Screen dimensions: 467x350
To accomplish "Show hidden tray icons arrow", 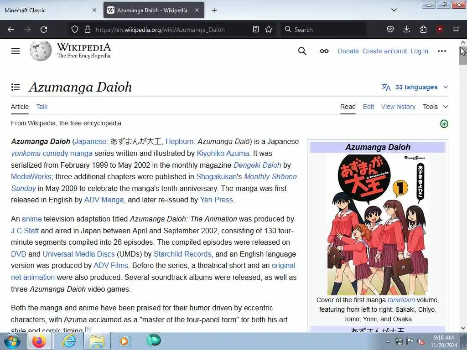I will point(388,342).
